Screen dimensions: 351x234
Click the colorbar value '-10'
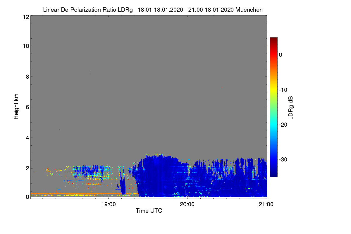click(x=283, y=90)
